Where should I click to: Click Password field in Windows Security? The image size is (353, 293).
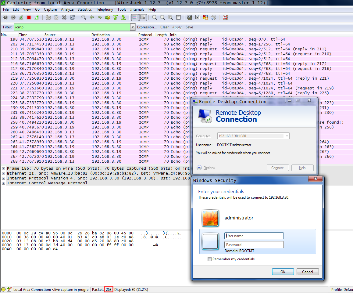[x=254, y=244]
